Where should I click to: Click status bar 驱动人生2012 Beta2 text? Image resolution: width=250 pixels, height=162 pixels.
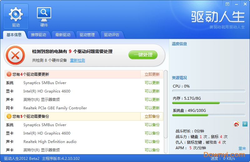coord(22,159)
